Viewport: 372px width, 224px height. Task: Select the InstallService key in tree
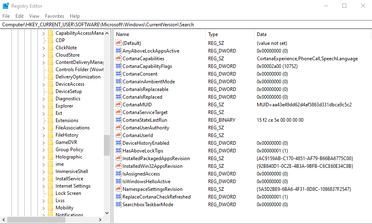pos(69,179)
